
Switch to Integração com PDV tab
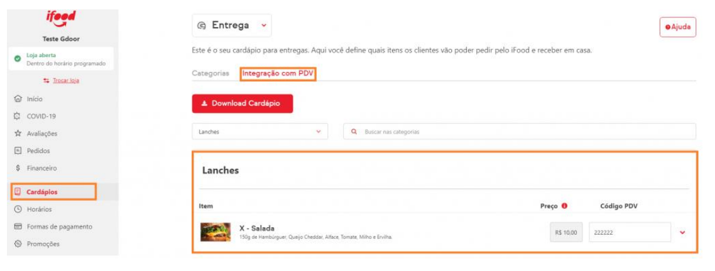[278, 73]
